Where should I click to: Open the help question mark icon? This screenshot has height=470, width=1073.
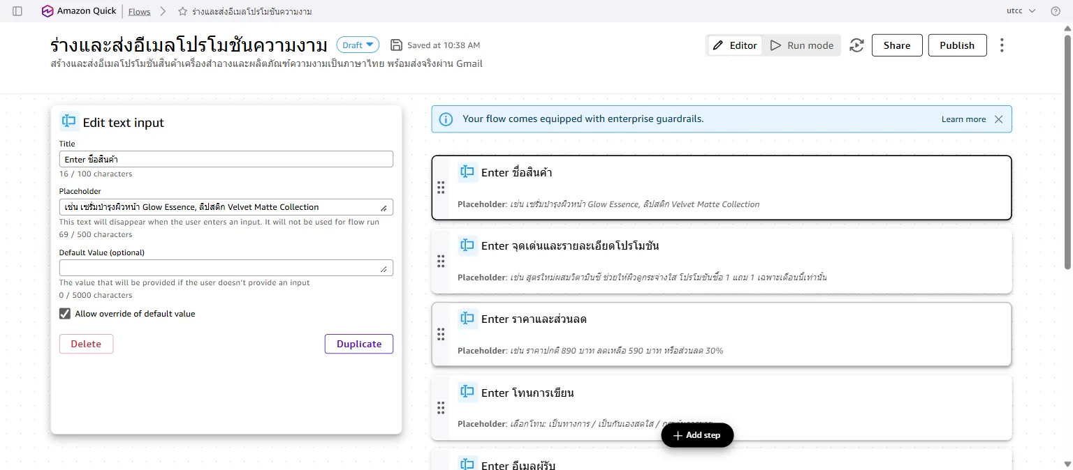(x=1056, y=11)
